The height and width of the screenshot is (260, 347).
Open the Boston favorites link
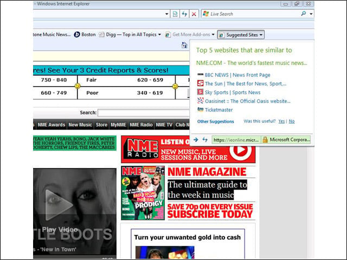(x=85, y=35)
